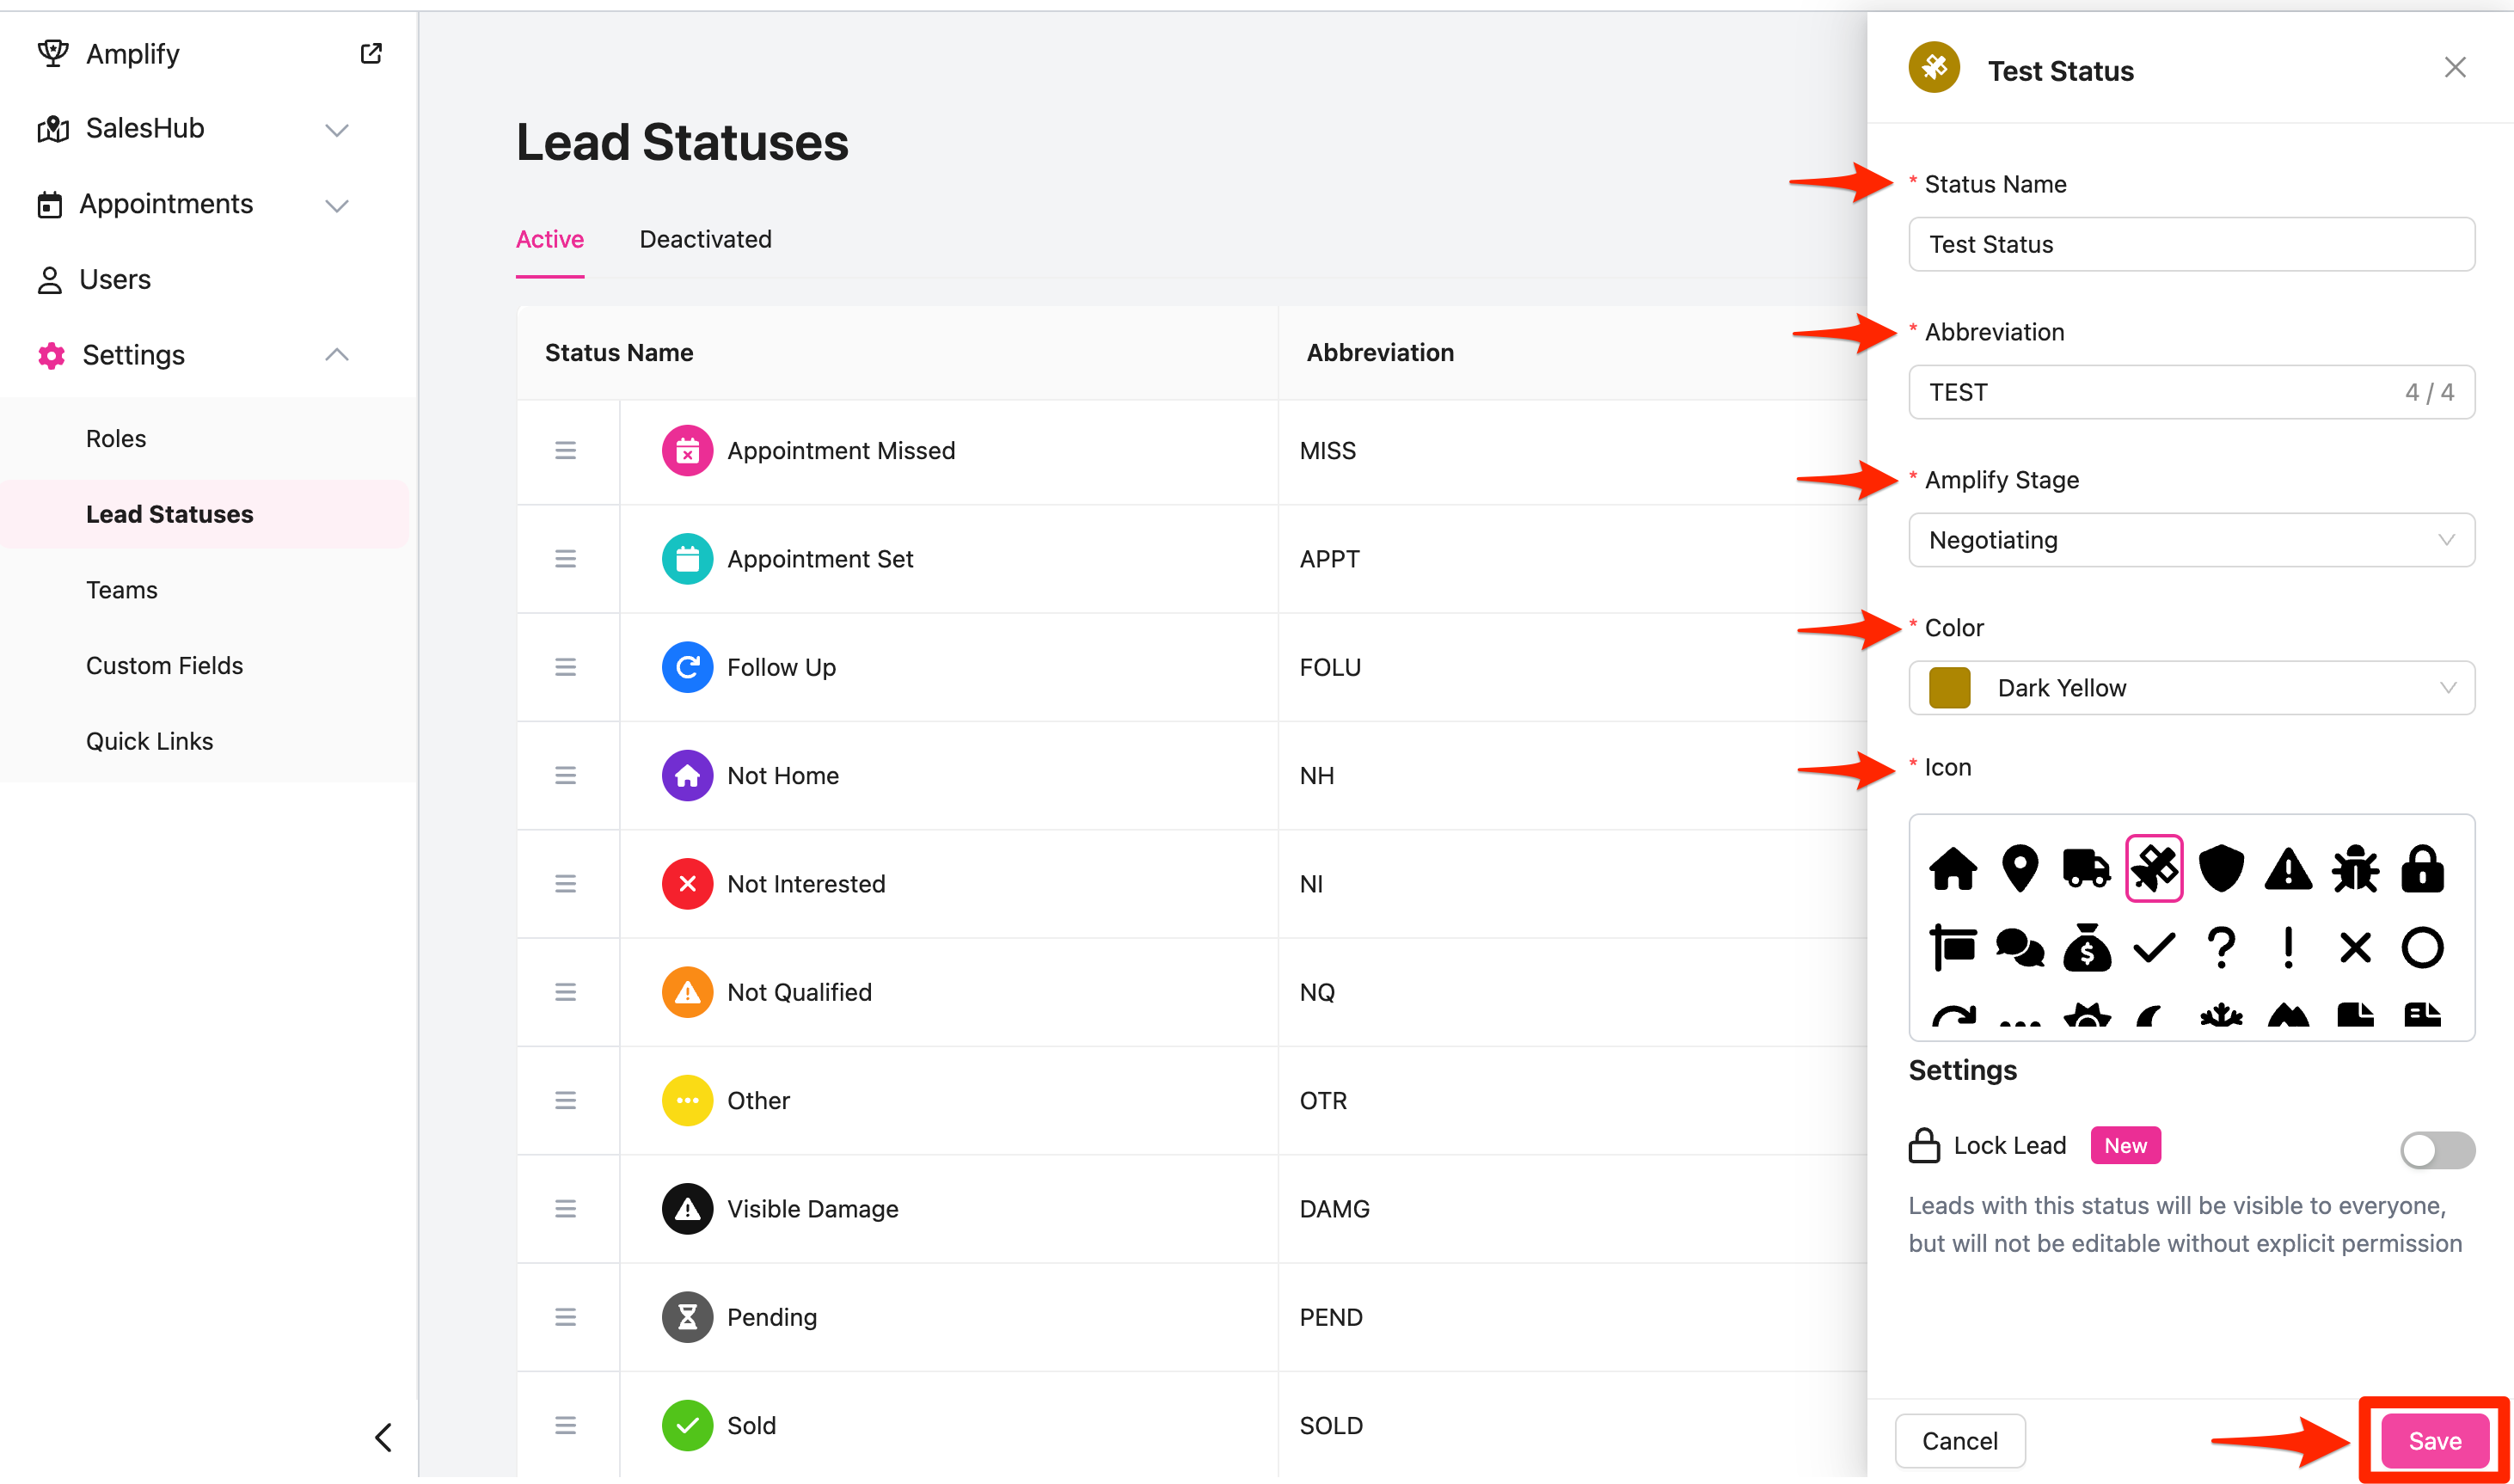Expand the SalesHub sidebar menu

point(336,129)
